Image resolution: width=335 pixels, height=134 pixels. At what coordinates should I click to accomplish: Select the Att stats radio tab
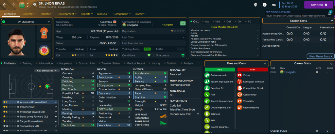click(207, 22)
